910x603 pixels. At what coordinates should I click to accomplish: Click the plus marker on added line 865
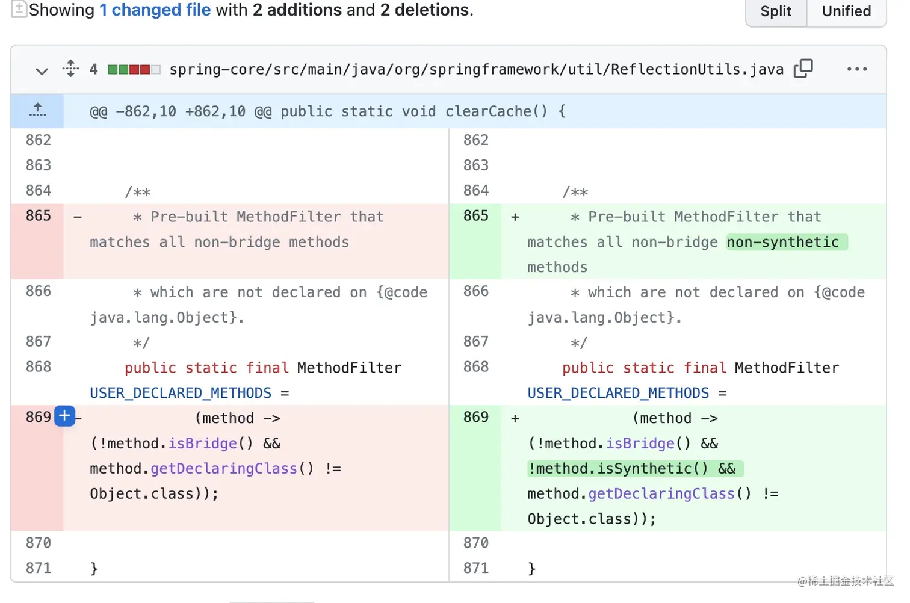point(515,217)
